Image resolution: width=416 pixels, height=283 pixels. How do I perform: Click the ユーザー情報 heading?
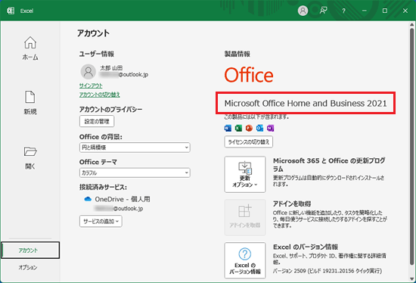click(x=97, y=54)
